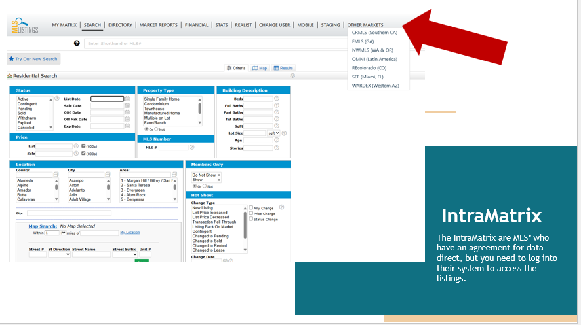Click the star icon on Try Our New Search

pos(12,59)
